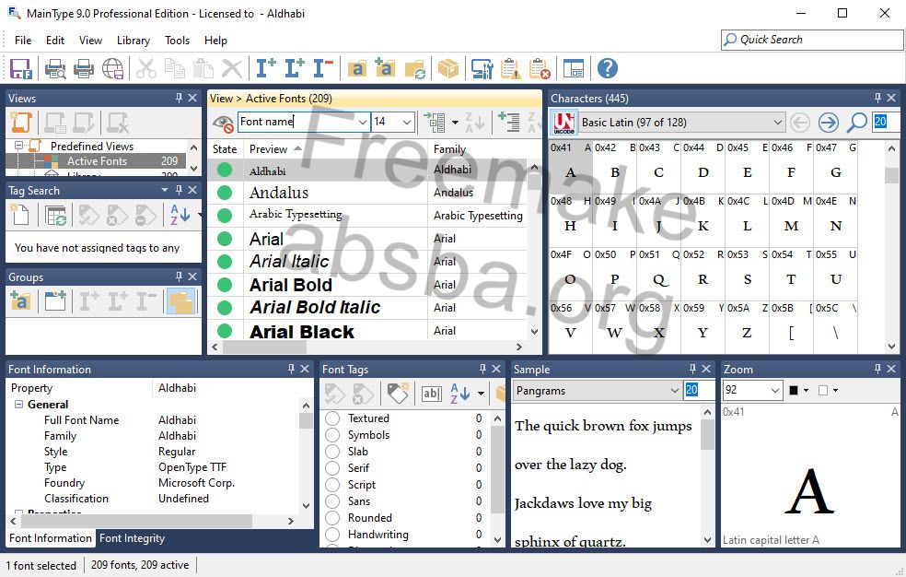The width and height of the screenshot is (906, 577).
Task: Click the refresh folder icon in toolbar
Action: coord(415,69)
